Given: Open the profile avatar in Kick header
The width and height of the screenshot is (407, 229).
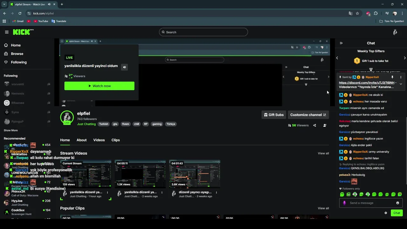Looking at the screenshot, I should point(395,32).
